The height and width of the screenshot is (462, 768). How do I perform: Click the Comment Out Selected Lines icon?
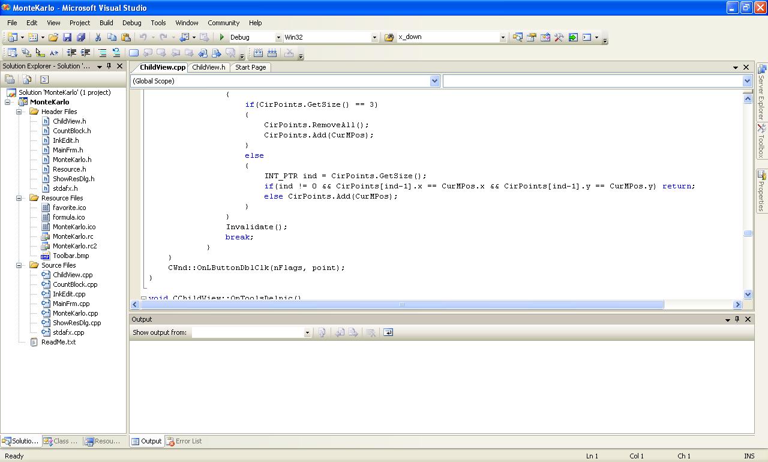pyautogui.click(x=103, y=53)
